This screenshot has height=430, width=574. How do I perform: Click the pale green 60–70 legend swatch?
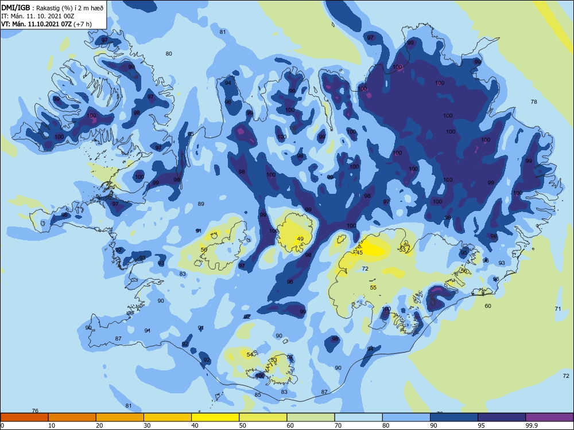coord(311,417)
